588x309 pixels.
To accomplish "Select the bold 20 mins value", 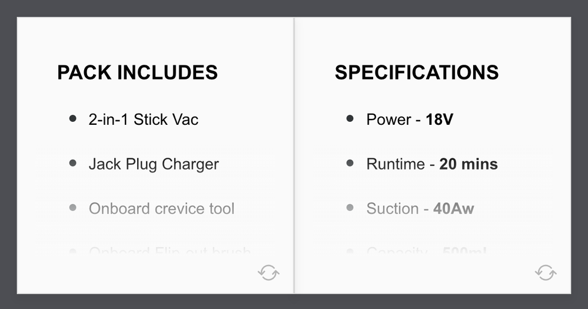I will (x=469, y=164).
